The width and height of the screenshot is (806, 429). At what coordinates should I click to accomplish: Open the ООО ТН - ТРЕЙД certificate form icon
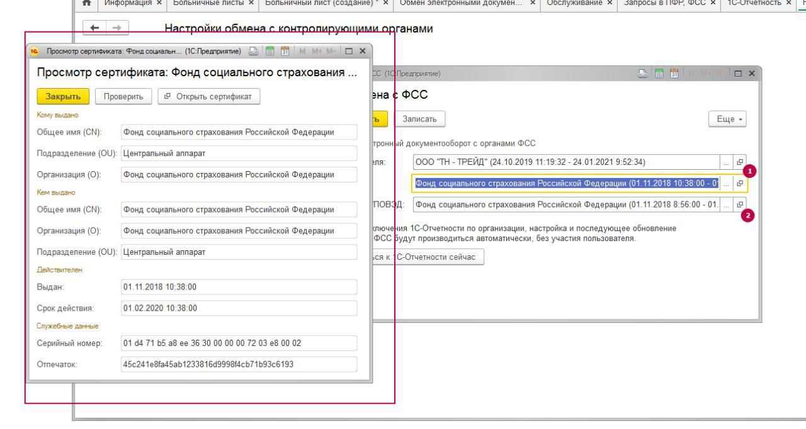(741, 162)
